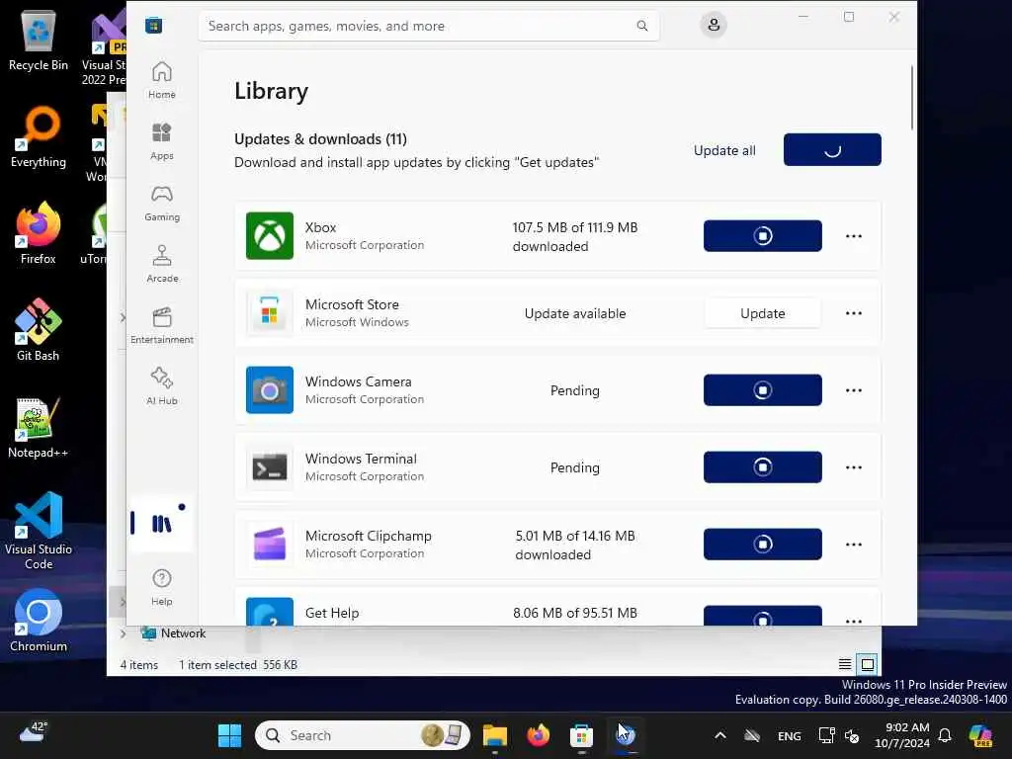Open more options for Get Help
Image resolution: width=1012 pixels, height=759 pixels.
[853, 621]
